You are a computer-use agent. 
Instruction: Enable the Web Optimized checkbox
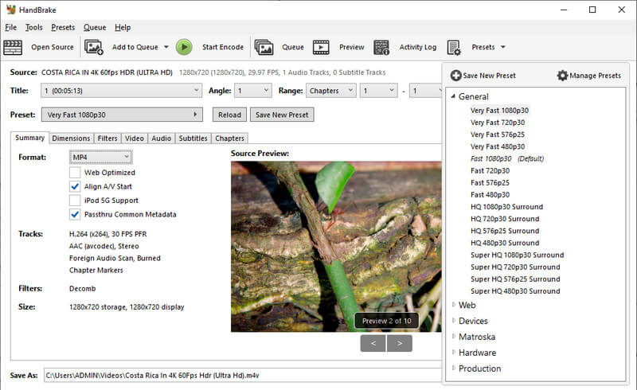pos(75,172)
